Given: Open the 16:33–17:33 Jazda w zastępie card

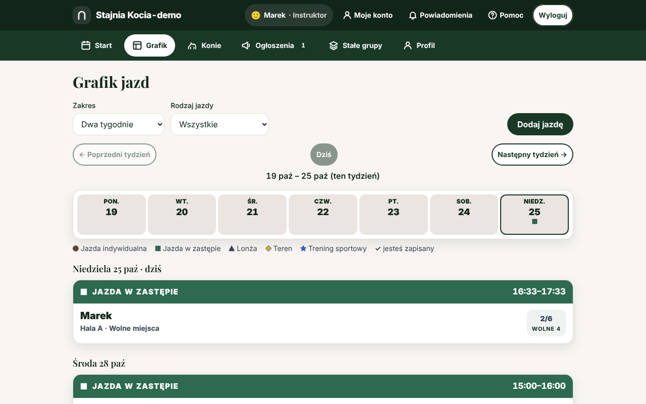Looking at the screenshot, I should click(x=323, y=312).
